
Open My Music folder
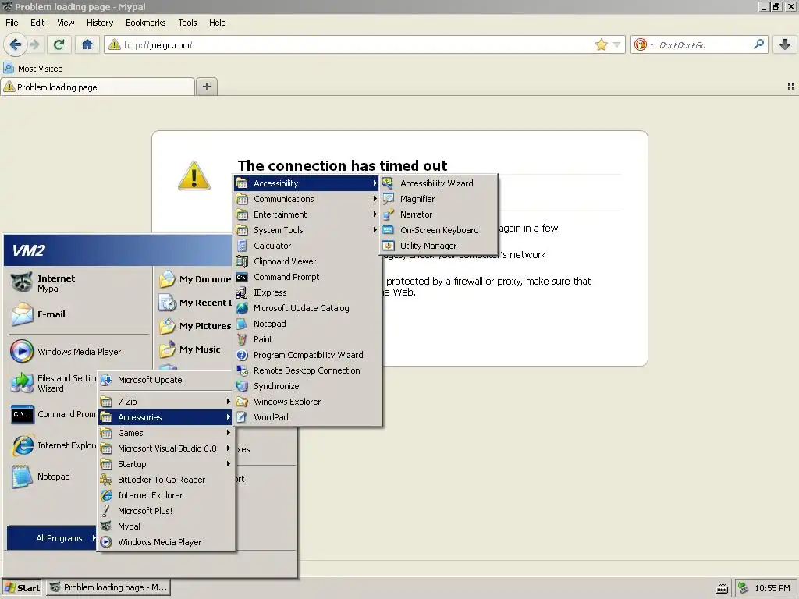point(194,349)
